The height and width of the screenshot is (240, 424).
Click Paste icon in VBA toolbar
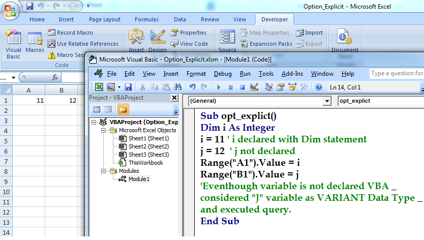click(x=166, y=87)
